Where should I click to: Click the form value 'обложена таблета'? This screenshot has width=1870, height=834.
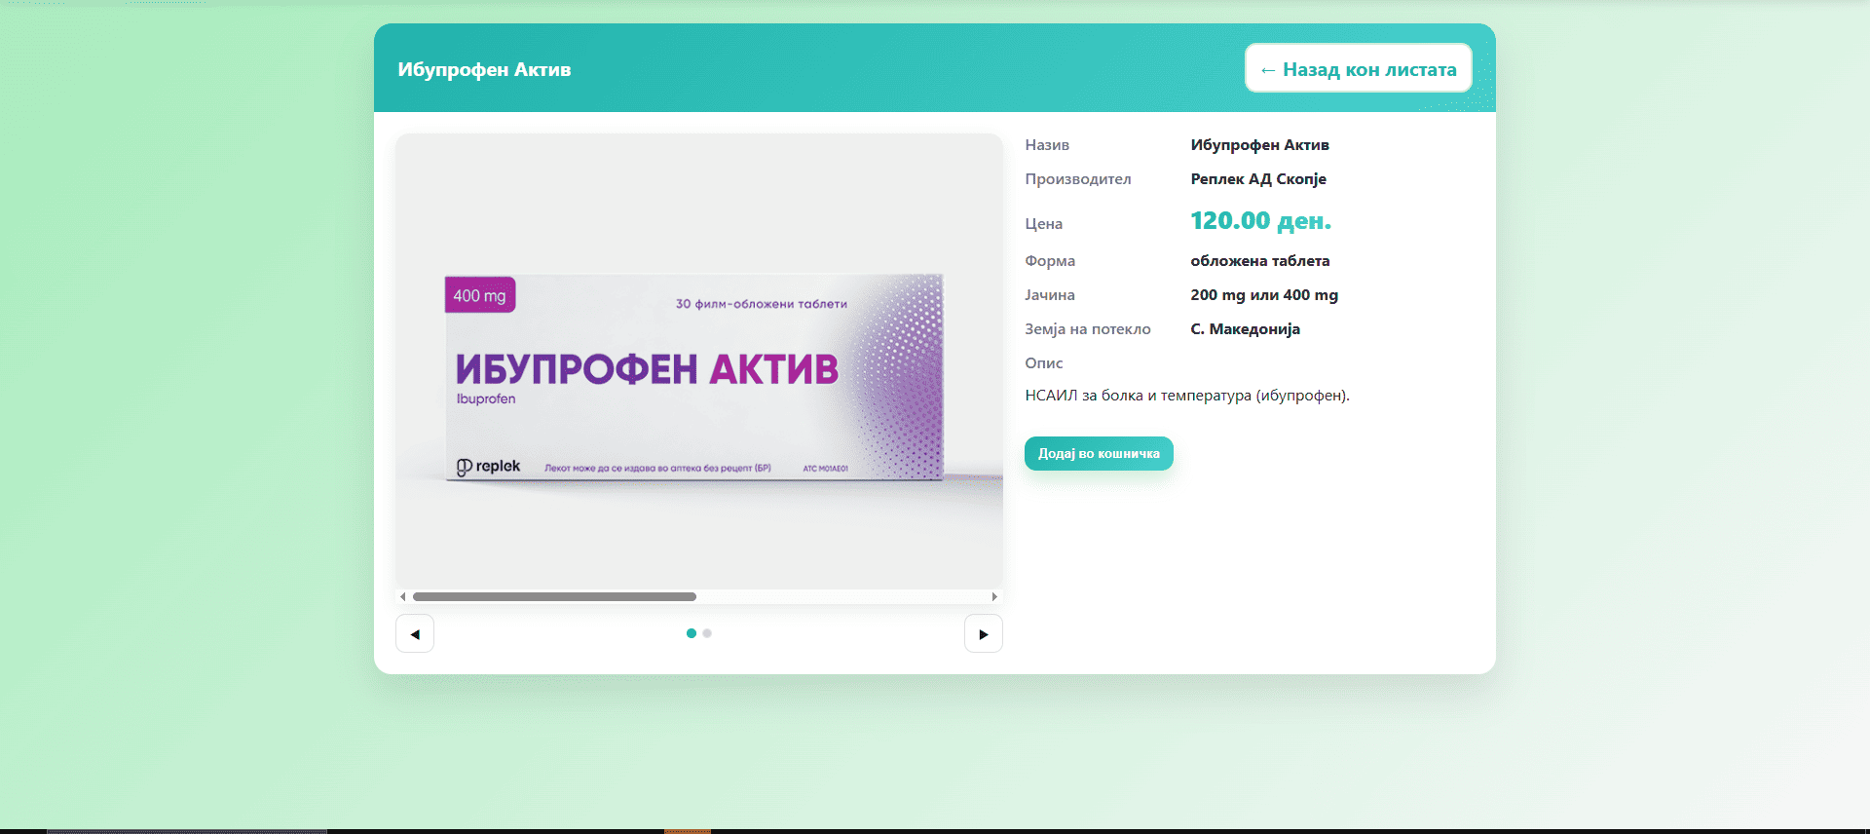click(x=1259, y=261)
